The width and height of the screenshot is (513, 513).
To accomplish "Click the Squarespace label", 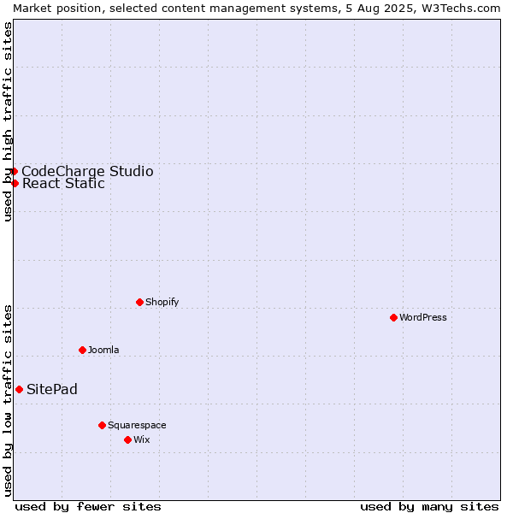I will point(137,425).
